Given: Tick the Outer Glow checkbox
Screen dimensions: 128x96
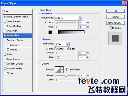Looking at the screenshot, I should click(x=5, y=31).
